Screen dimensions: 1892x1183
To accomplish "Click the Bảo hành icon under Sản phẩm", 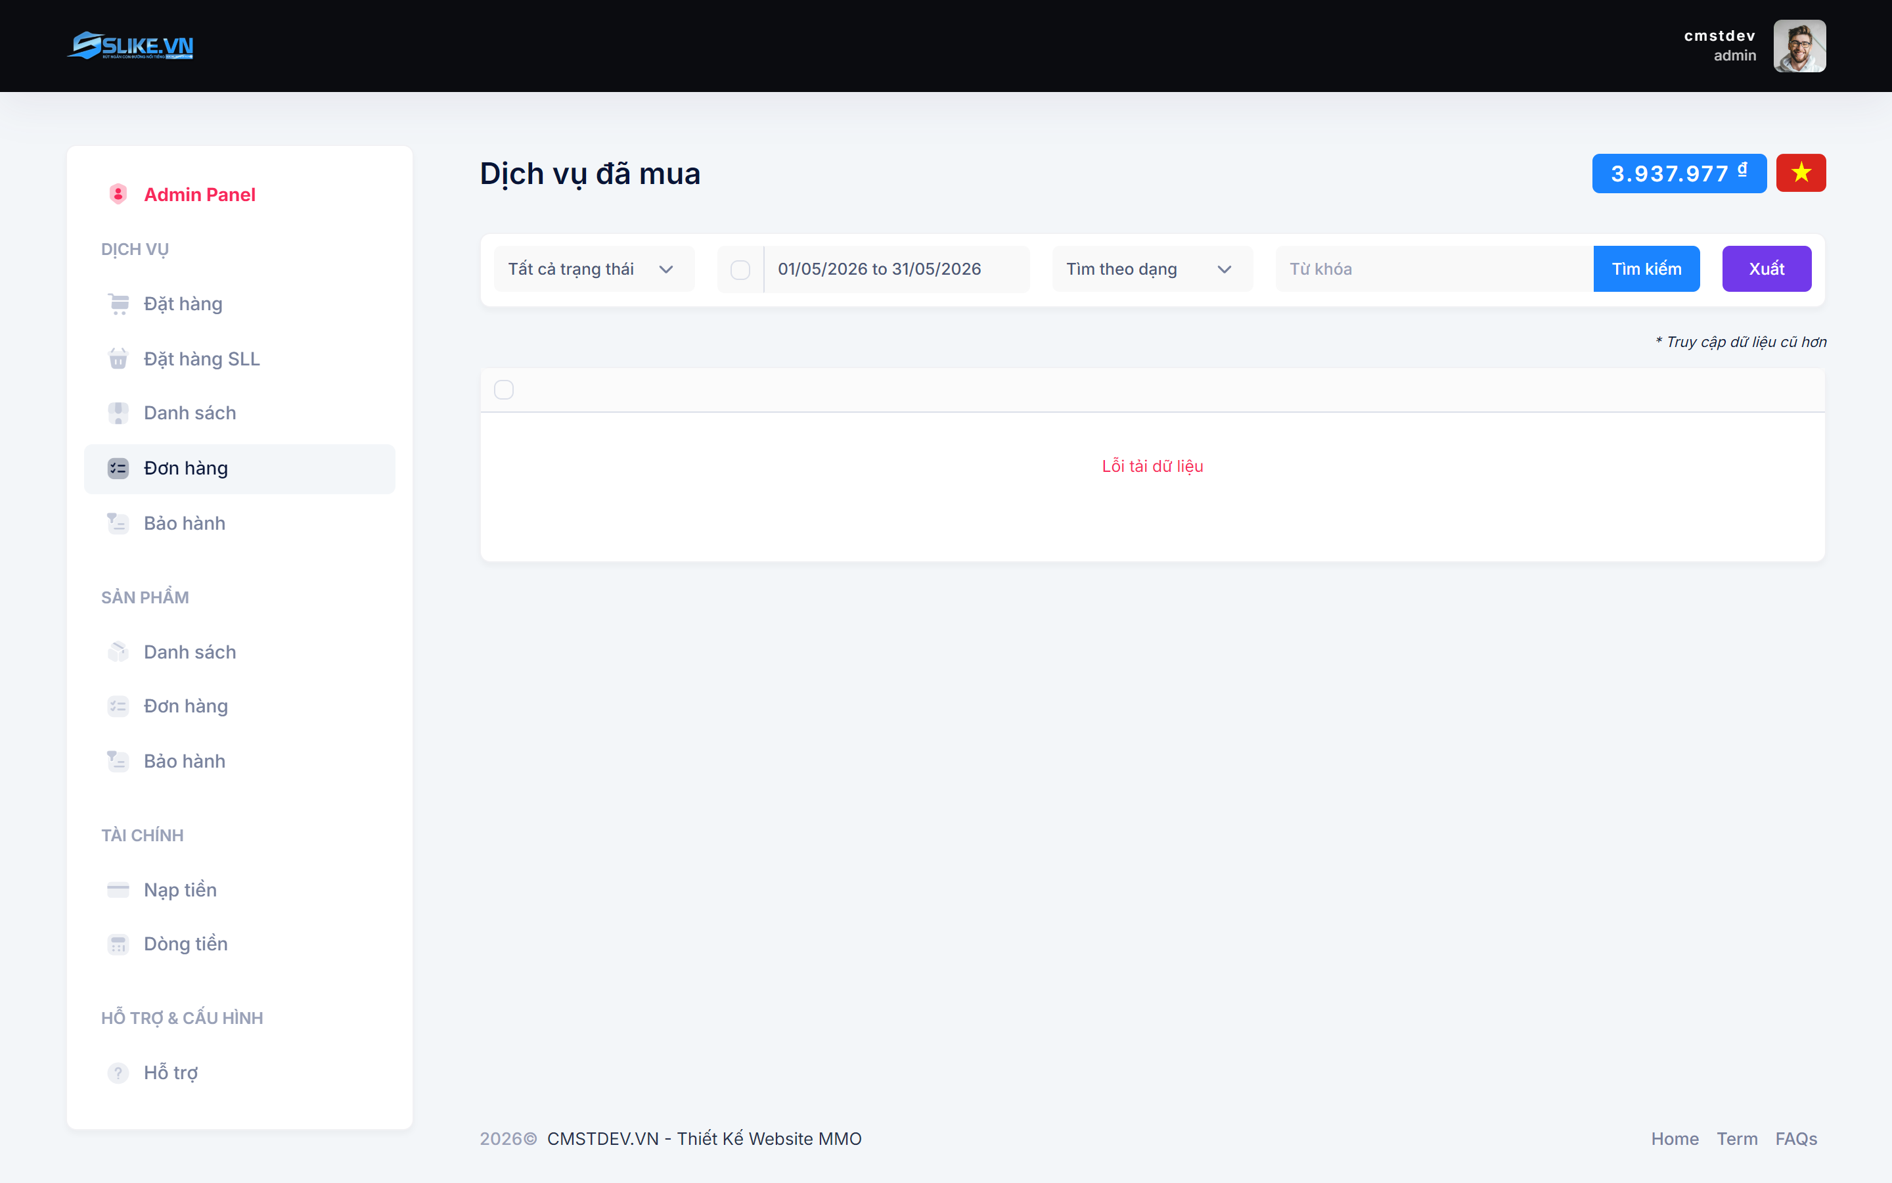I will click(x=118, y=760).
